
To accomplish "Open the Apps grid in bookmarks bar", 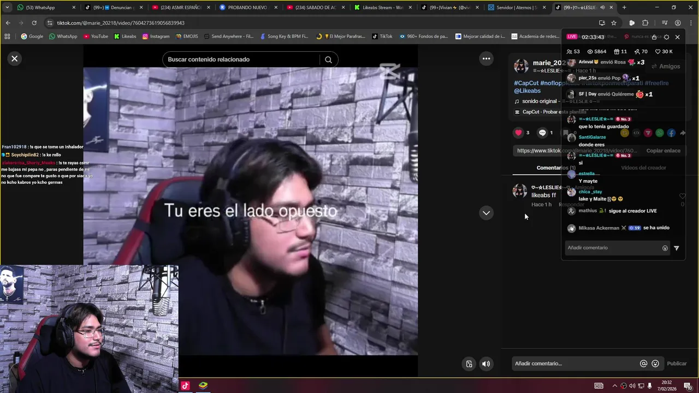I will coord(7,37).
